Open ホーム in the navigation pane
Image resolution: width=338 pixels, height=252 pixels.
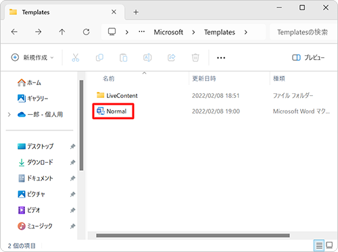click(29, 82)
